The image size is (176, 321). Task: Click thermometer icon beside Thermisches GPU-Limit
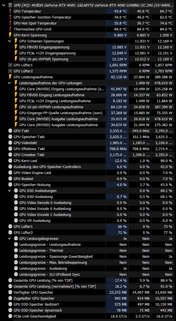(10, 29)
